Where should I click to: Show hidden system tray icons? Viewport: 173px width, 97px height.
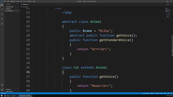pos(166,96)
